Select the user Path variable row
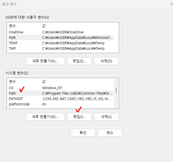The width and height of the screenshot is (173, 162). tap(61, 38)
